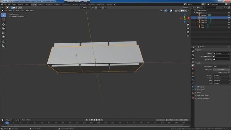Screen dimensions: 231x130
Task: Hide the Cube.002 object
Action: [229, 20]
